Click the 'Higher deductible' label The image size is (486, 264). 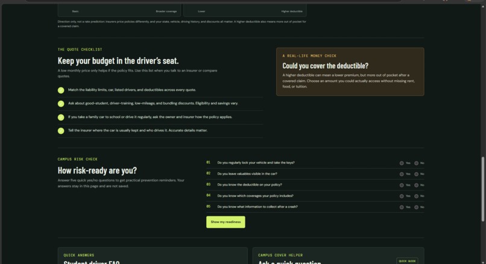click(292, 11)
